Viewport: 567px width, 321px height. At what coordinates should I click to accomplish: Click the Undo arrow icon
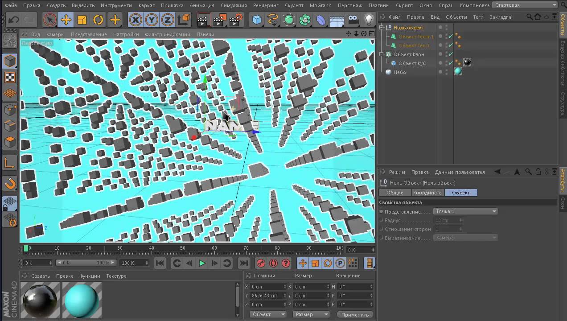14,20
